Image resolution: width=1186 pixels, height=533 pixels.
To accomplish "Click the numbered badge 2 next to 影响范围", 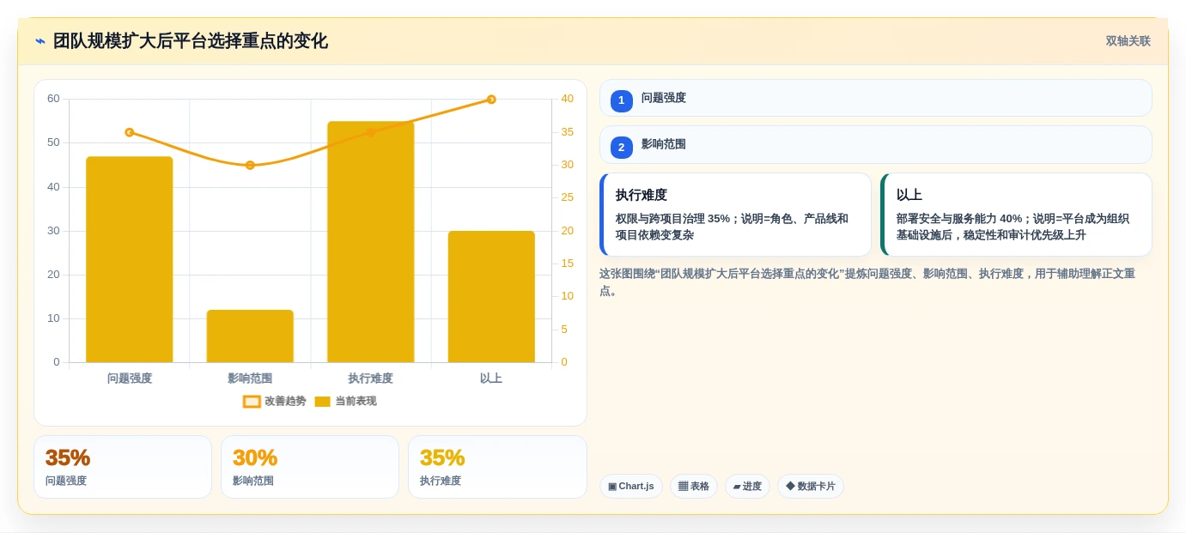I will pyautogui.click(x=622, y=147).
